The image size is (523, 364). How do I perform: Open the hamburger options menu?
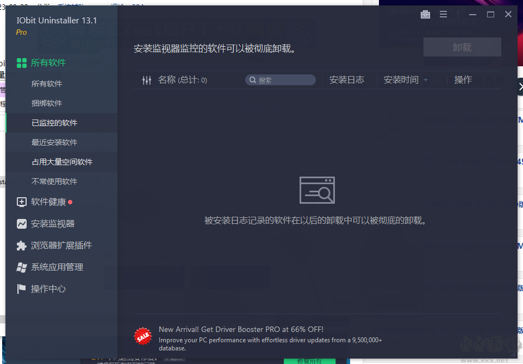(x=443, y=14)
